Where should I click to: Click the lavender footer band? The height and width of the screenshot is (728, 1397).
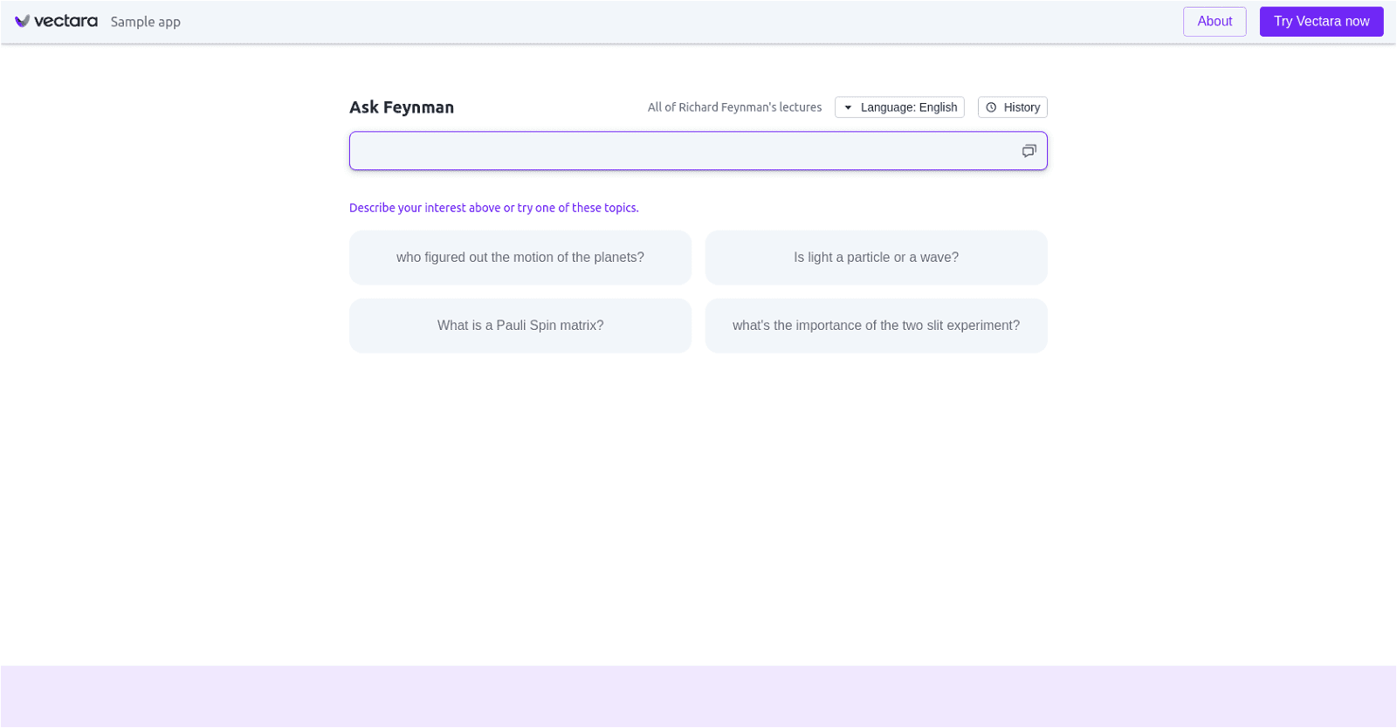698,697
